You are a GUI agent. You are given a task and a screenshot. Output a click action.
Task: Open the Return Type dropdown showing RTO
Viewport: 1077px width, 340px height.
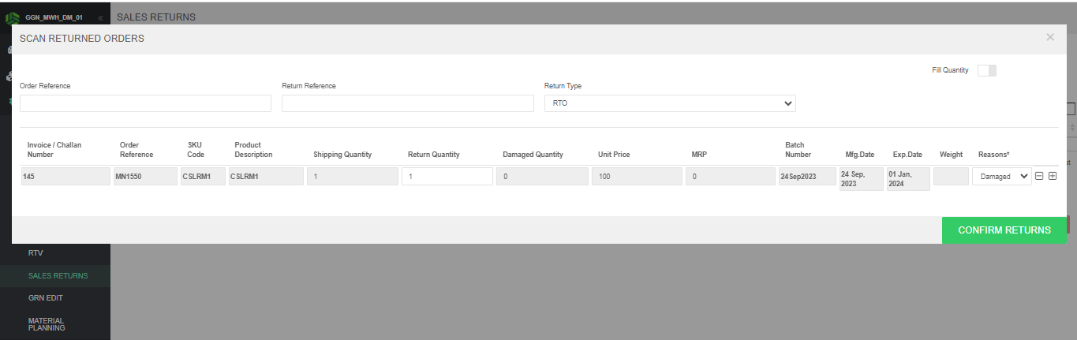tap(669, 103)
